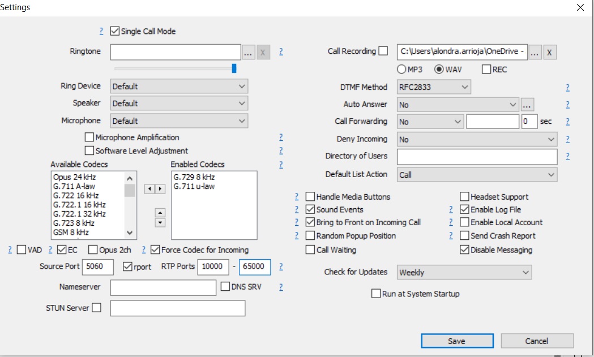The width and height of the screenshot is (594, 357).
Task: Select G.729 8 kHz in Enabled Codecs
Action: pyautogui.click(x=194, y=177)
